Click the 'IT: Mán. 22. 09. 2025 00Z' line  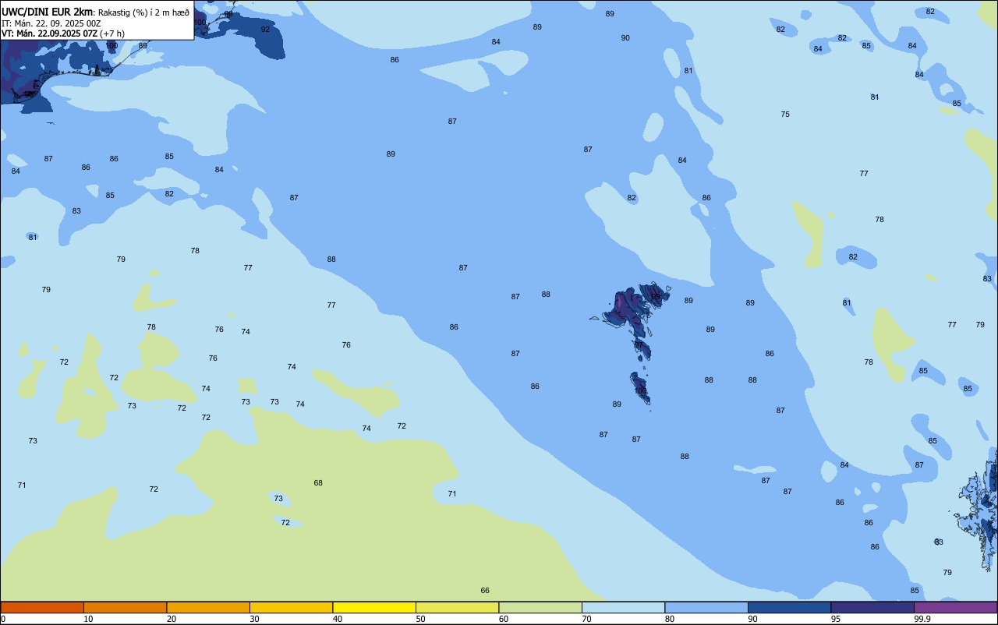(x=51, y=23)
